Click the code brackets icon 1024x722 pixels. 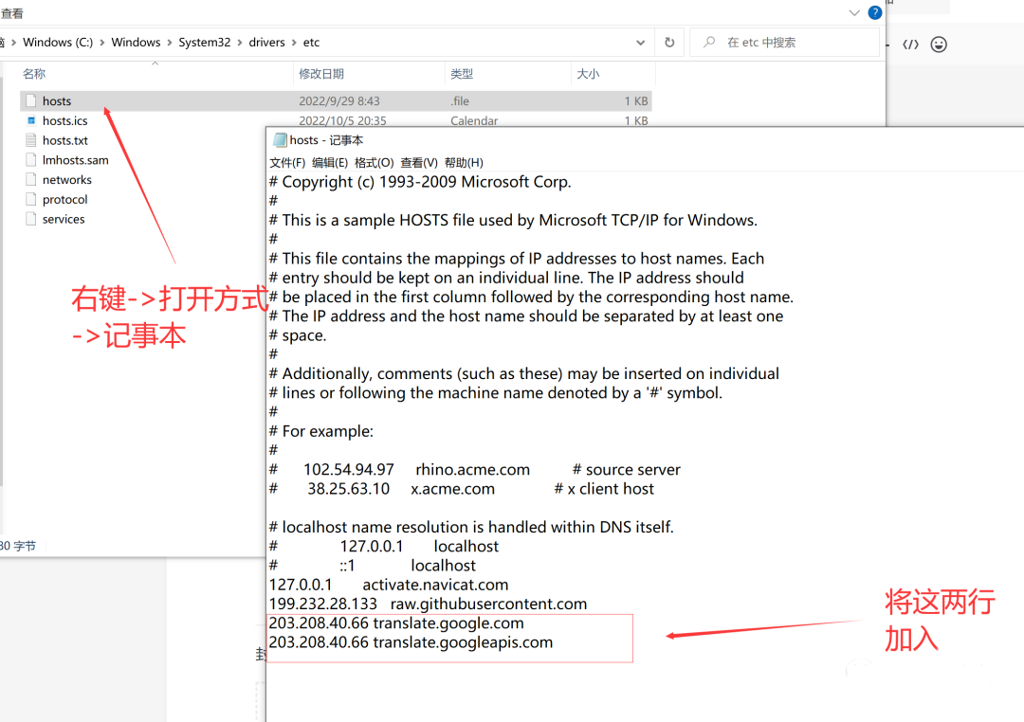(x=910, y=45)
